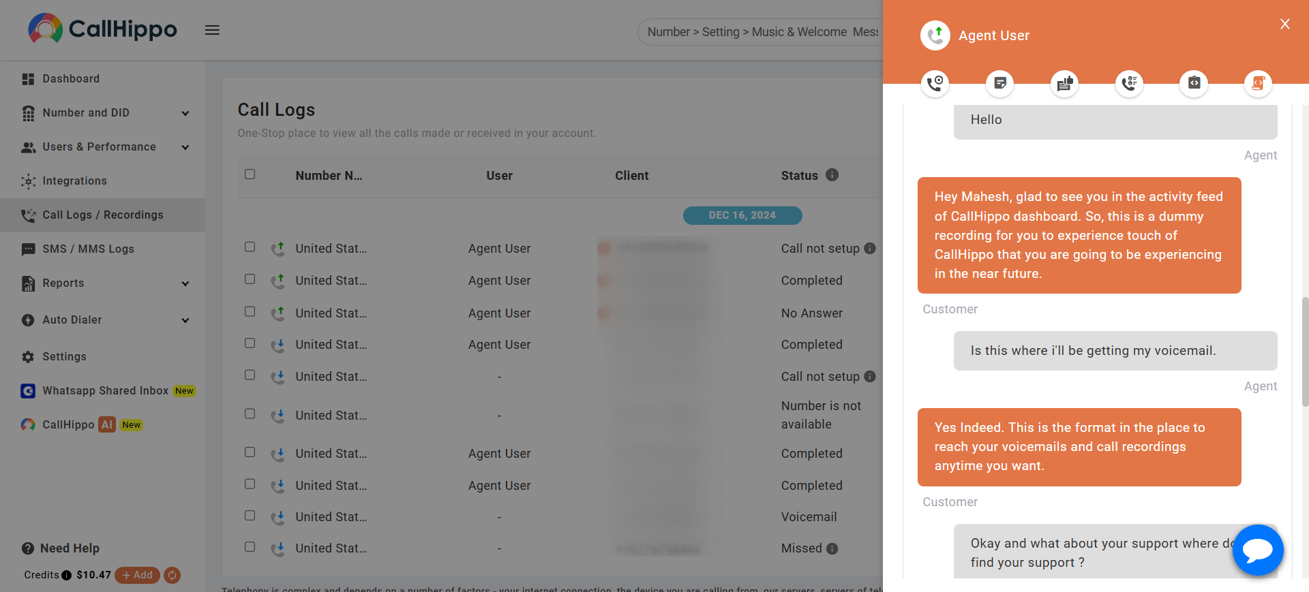Open the call notes icon in Agent User panel
This screenshot has width=1309, height=592.
pos(999,83)
